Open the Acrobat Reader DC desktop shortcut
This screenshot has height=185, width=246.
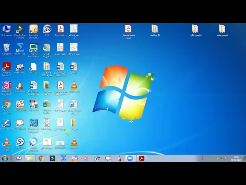coord(7,69)
